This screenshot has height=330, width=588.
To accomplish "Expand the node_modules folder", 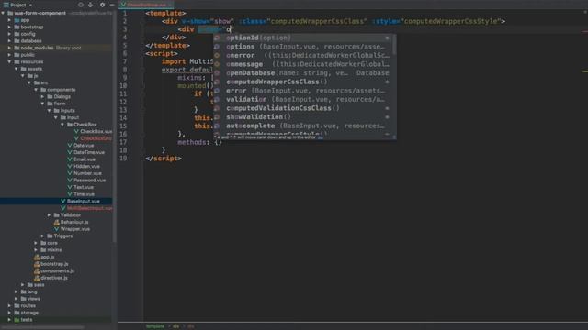I will pos(10,48).
